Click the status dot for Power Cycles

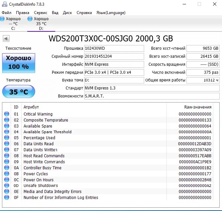(7, 174)
